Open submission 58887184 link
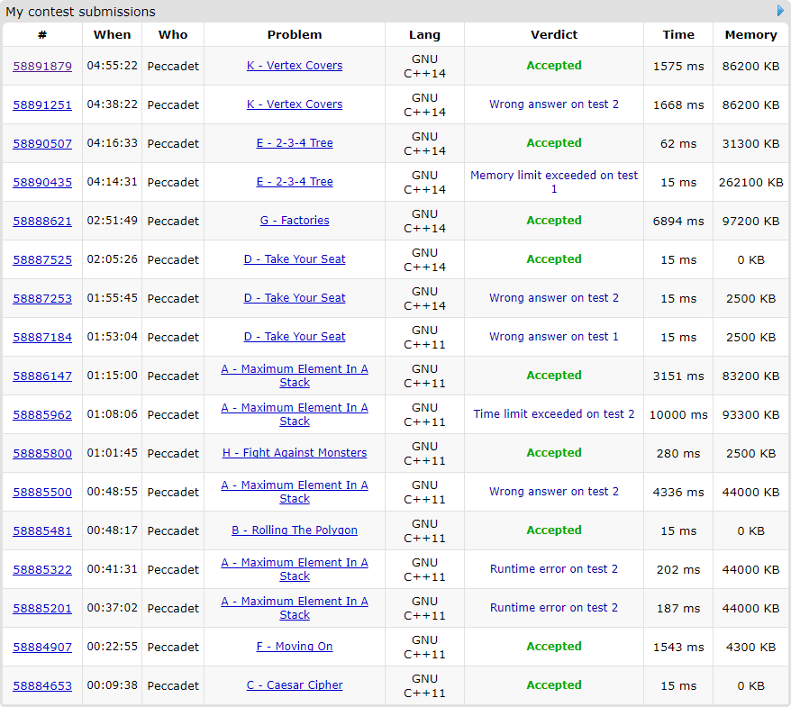 (42, 337)
